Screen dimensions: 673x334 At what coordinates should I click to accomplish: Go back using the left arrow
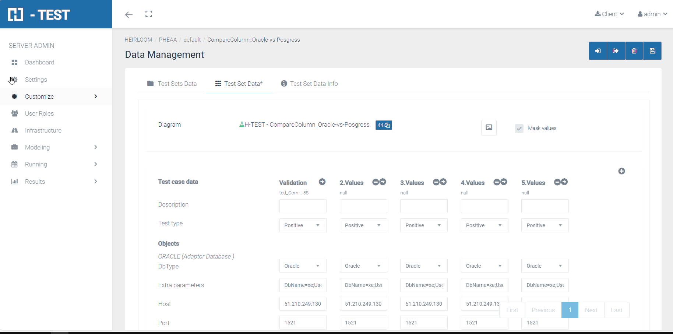coord(129,15)
